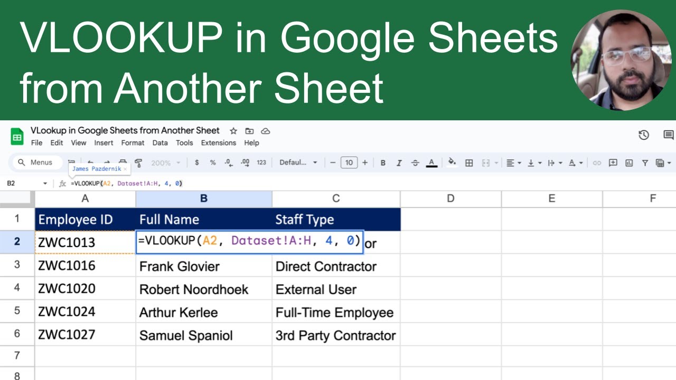The height and width of the screenshot is (380, 676).
Task: Toggle italic formatting
Action: (x=399, y=163)
